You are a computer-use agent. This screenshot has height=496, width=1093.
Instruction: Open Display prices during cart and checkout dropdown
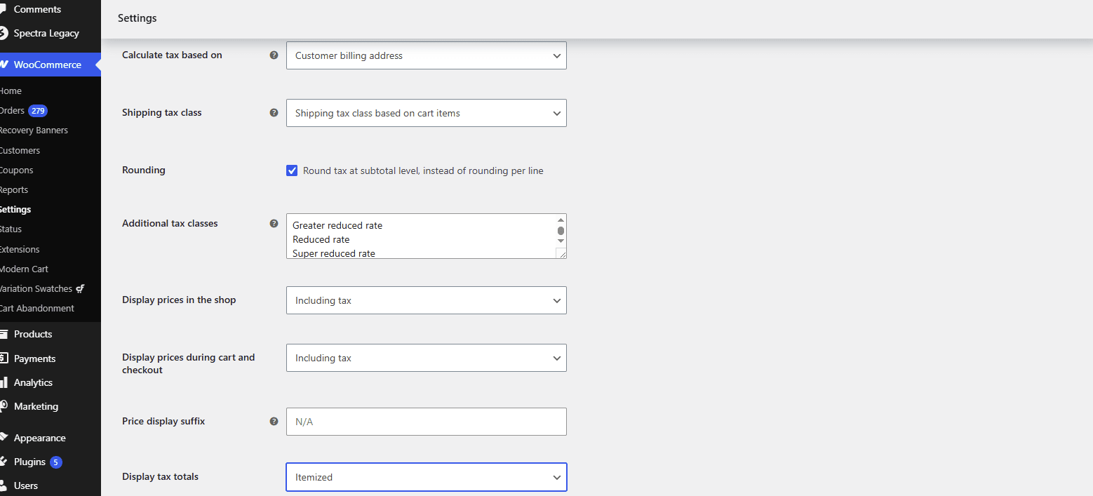click(x=426, y=358)
